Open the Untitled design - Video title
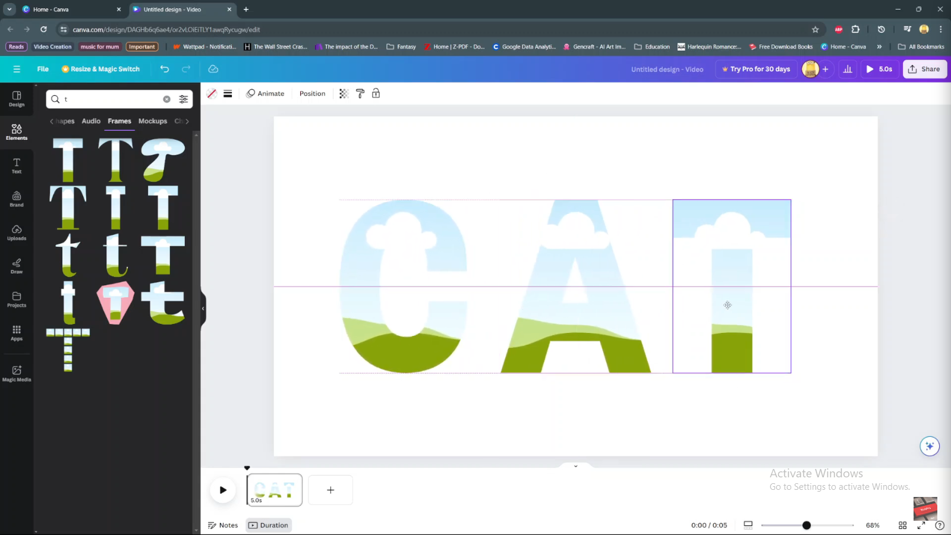 [667, 69]
